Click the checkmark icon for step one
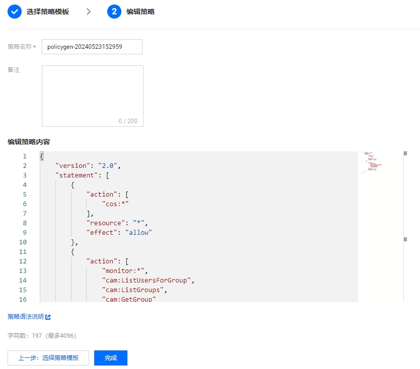Screen dimensions: 420x369 (15, 12)
